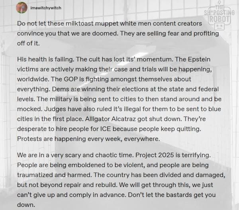Click the word ROBOT in the watermark
This screenshot has height=210, width=239.
pos(219,19)
